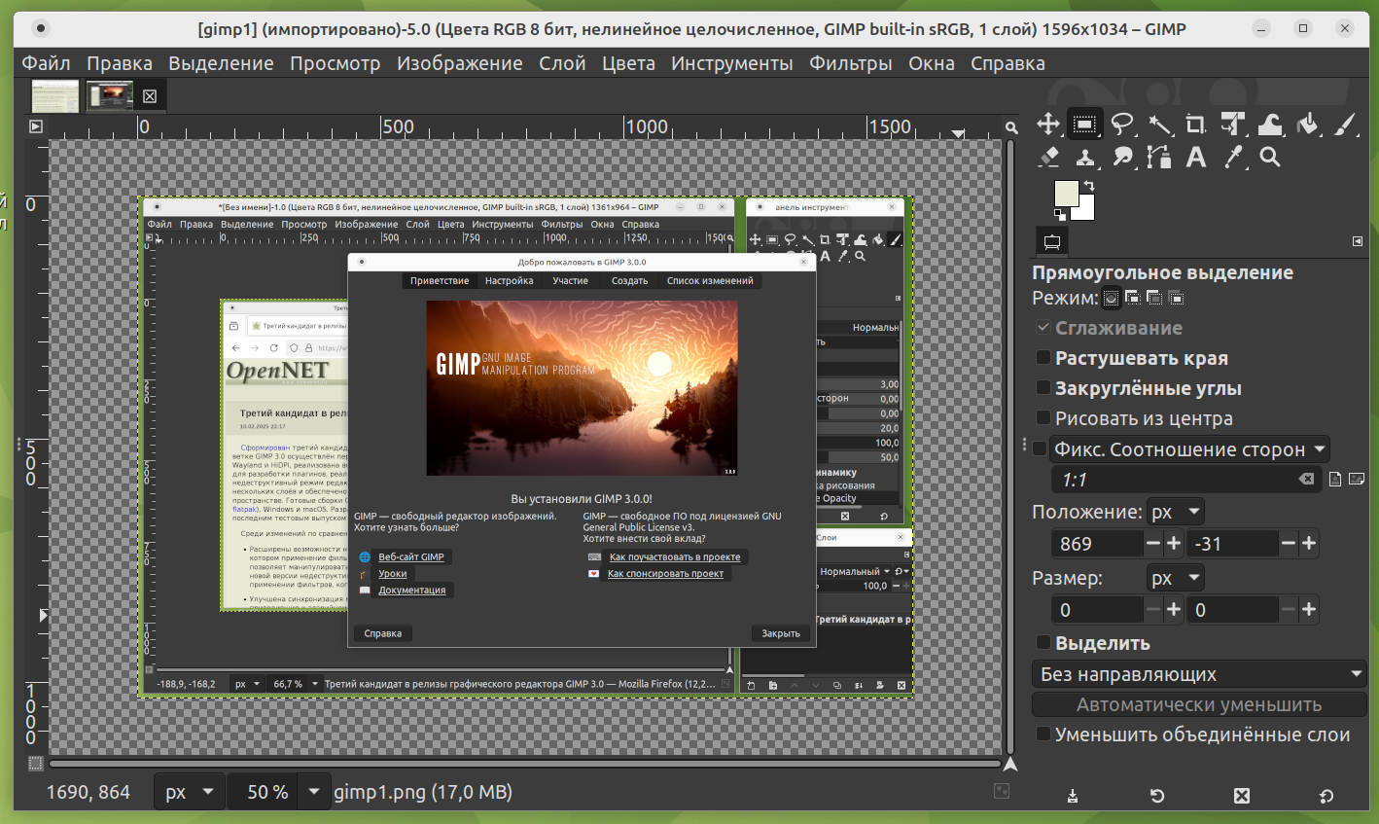Screen dimensions: 1379x824
Task: Open the foreground color swatch
Action: [1066, 193]
